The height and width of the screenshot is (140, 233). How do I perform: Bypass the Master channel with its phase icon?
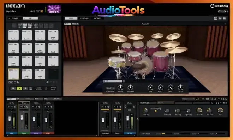point(134,106)
